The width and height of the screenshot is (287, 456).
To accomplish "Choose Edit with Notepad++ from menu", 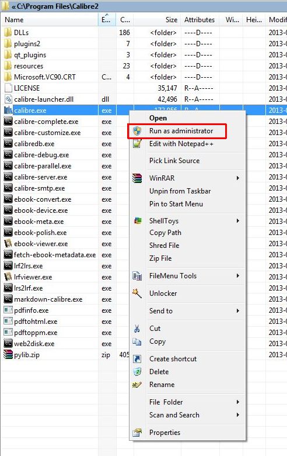I will [181, 144].
